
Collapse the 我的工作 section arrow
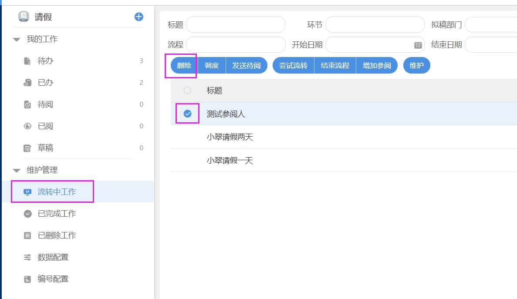[x=17, y=40]
